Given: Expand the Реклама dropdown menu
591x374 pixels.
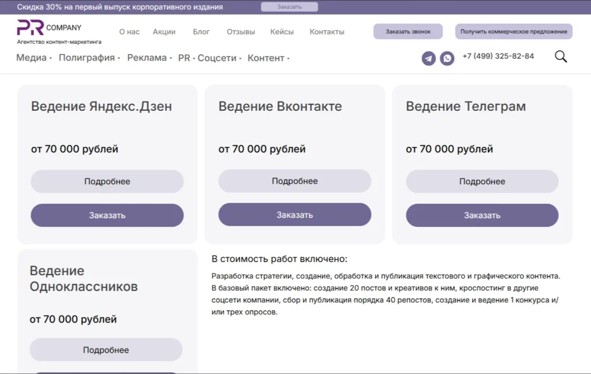Looking at the screenshot, I should point(149,58).
